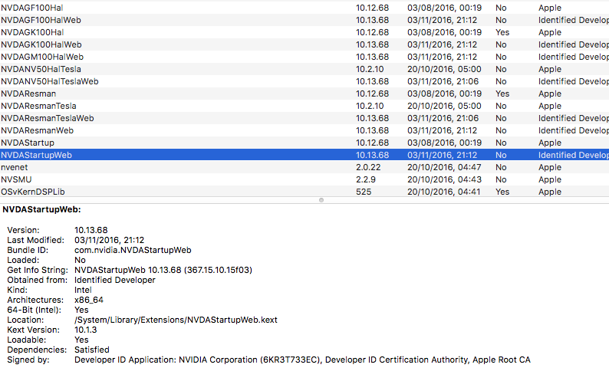Image resolution: width=609 pixels, height=391 pixels.
Task: Click date 20/10/2016, 04:47 for nvenet
Action: coord(444,167)
